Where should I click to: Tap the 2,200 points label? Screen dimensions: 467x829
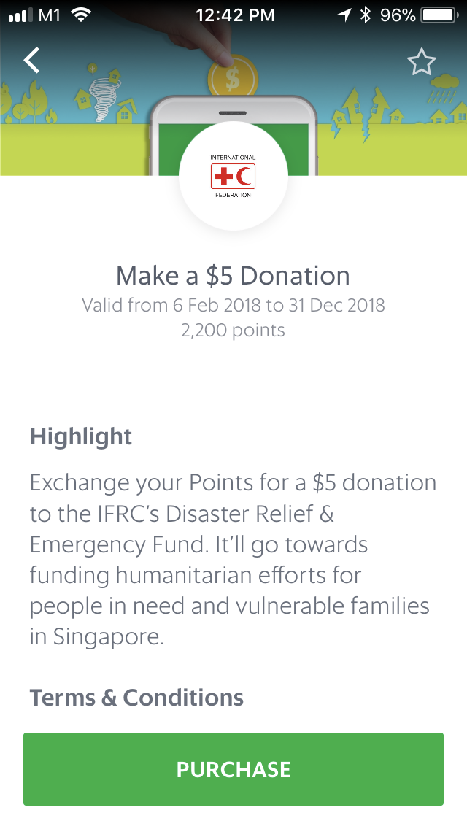(233, 330)
